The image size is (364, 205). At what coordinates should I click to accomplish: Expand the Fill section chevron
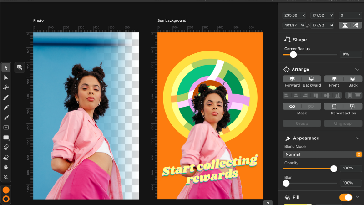click(x=358, y=197)
